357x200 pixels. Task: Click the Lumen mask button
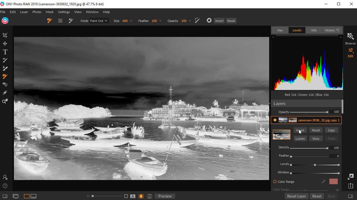(300, 138)
